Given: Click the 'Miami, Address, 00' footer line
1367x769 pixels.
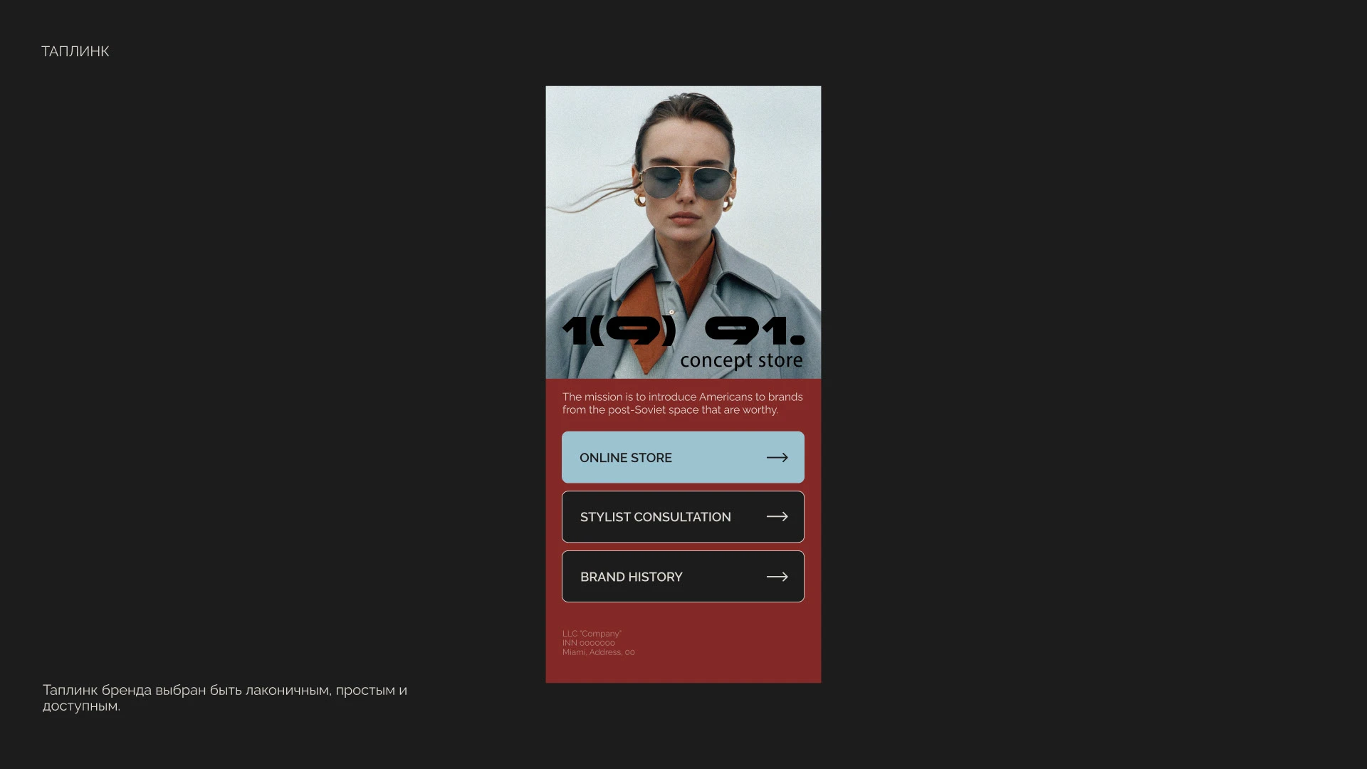Looking at the screenshot, I should tap(598, 652).
